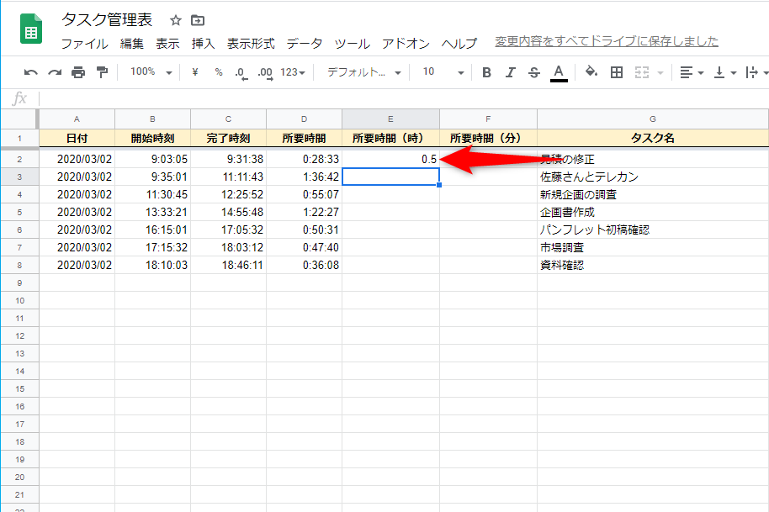Select the italic formatting icon
The height and width of the screenshot is (512, 769).
[511, 72]
